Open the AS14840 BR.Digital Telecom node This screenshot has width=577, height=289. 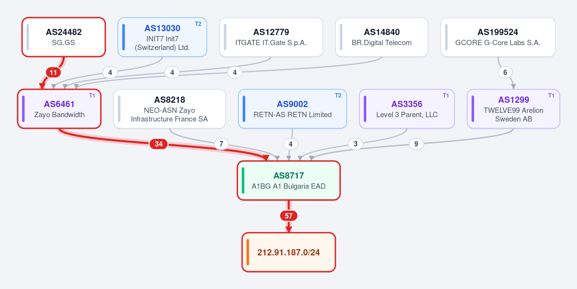tap(382, 37)
